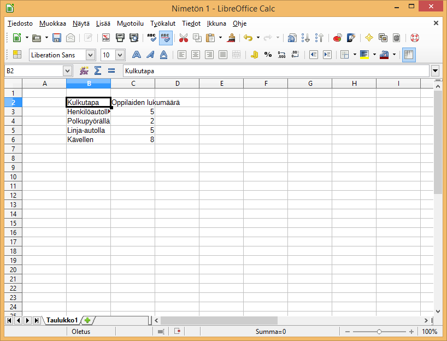Click the Summa=0 status bar field
This screenshot has height=341, width=447.
270,332
